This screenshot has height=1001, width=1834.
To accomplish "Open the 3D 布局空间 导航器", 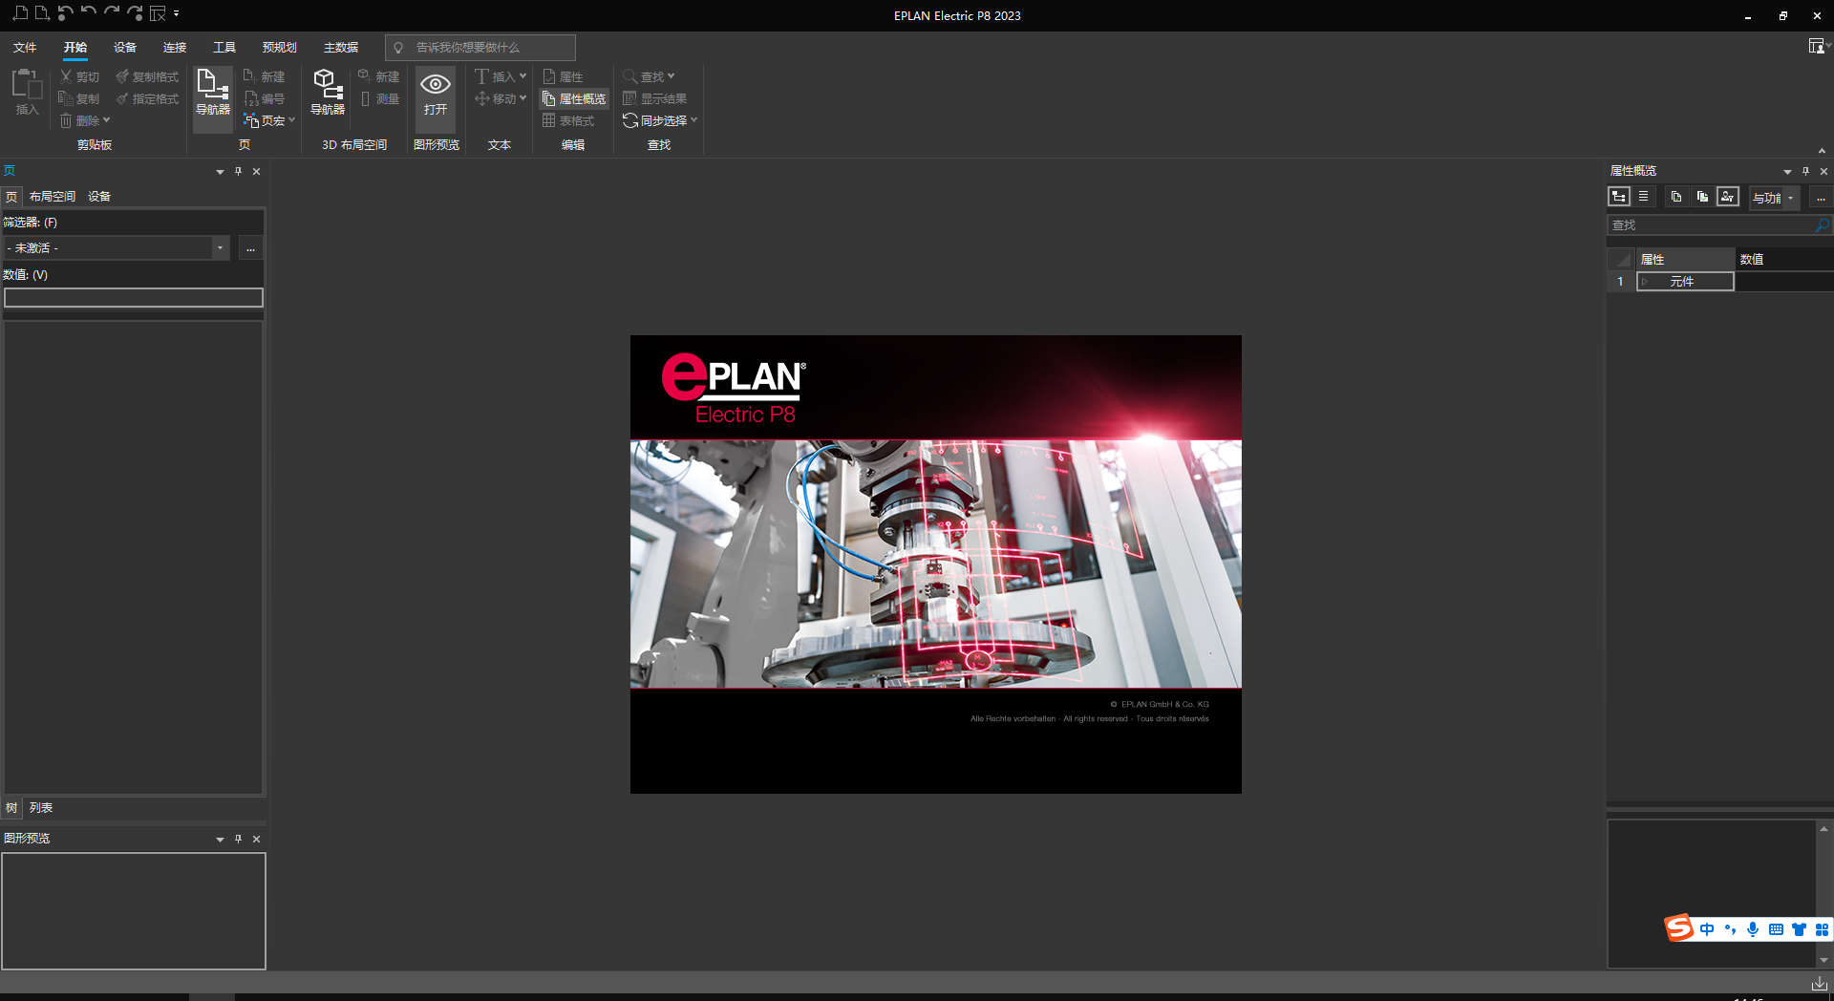I will 327,96.
